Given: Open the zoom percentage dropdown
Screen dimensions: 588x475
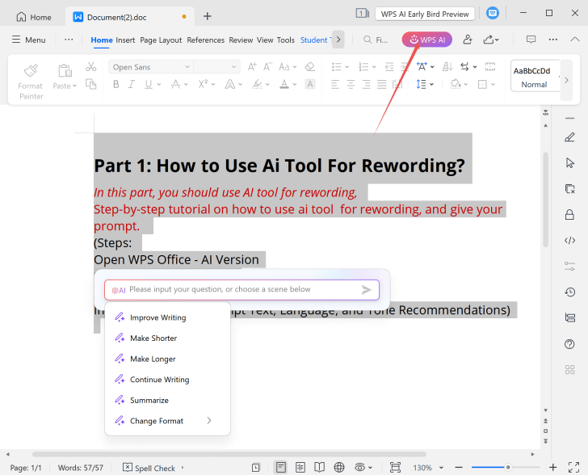Looking at the screenshot, I should tap(428, 468).
